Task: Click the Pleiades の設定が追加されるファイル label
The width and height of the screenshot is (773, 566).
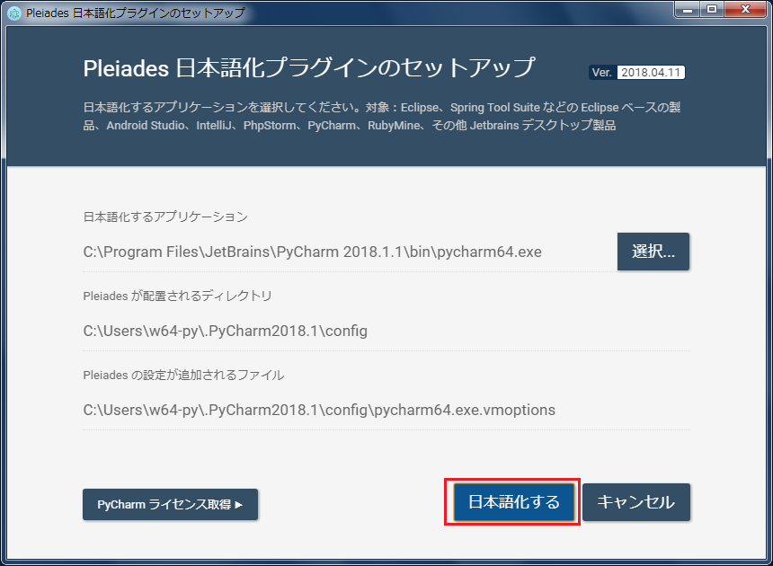Action: [183, 375]
